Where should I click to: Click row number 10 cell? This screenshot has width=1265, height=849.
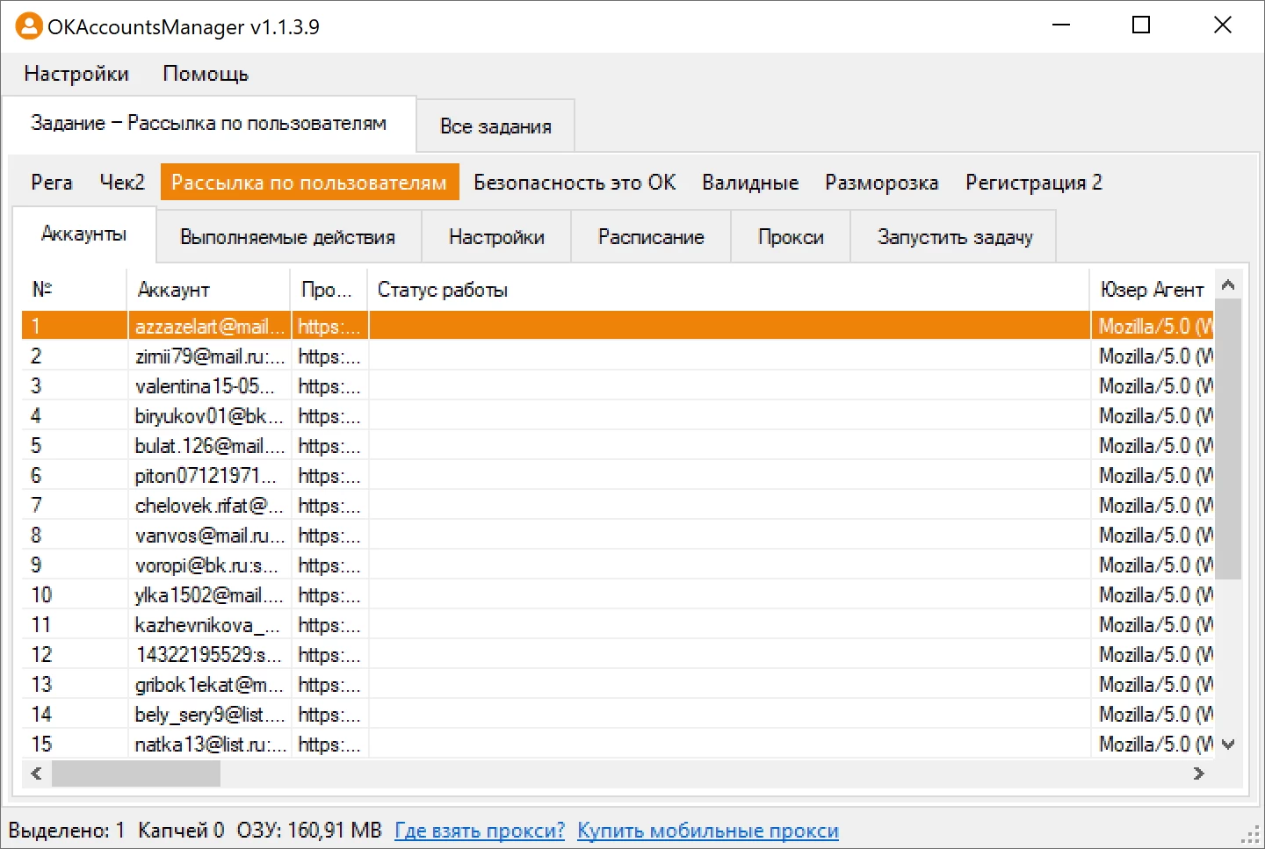click(75, 595)
